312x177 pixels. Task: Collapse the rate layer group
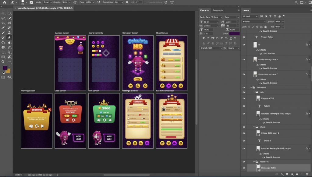254,92
